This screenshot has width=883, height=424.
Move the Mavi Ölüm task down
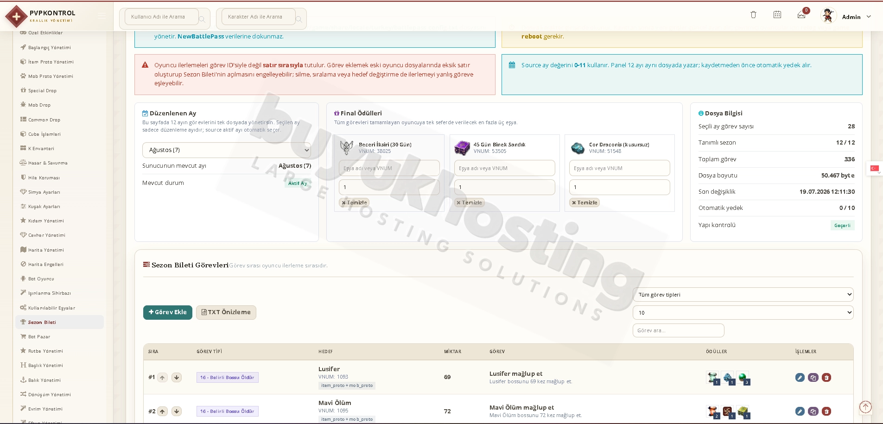[x=177, y=411]
